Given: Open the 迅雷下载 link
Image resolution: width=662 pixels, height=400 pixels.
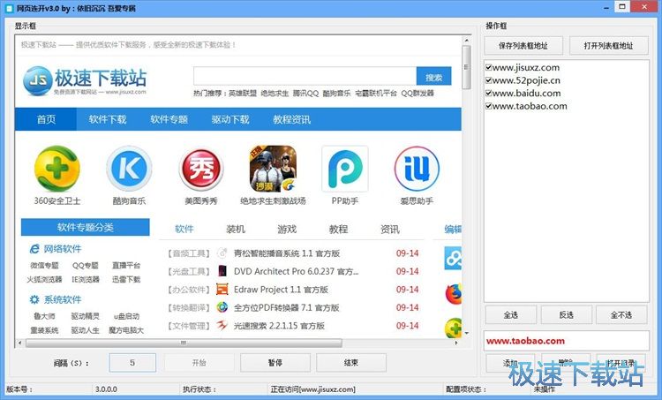Looking at the screenshot, I should click(126, 279).
